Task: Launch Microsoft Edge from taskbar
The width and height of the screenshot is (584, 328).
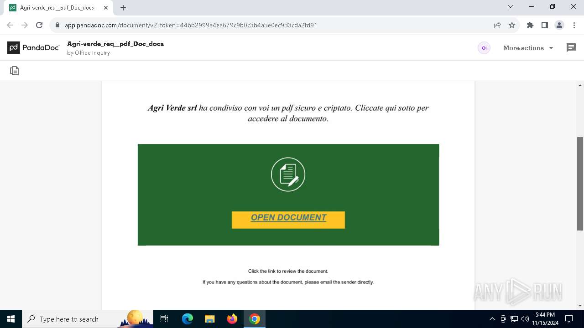Action: pyautogui.click(x=188, y=319)
